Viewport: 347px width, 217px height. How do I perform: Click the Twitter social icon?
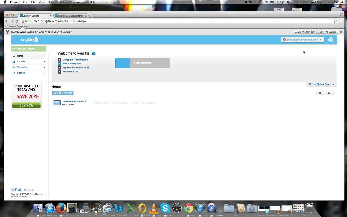(x=12, y=190)
